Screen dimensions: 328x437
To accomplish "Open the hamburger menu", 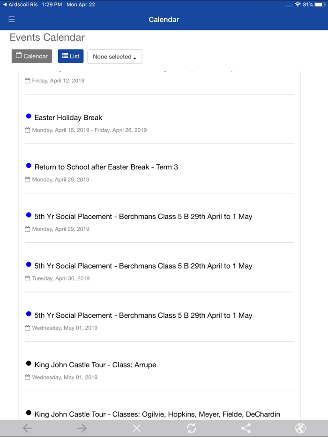I will (12, 19).
